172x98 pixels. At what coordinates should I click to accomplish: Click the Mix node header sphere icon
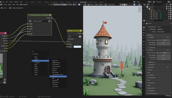click(81, 31)
